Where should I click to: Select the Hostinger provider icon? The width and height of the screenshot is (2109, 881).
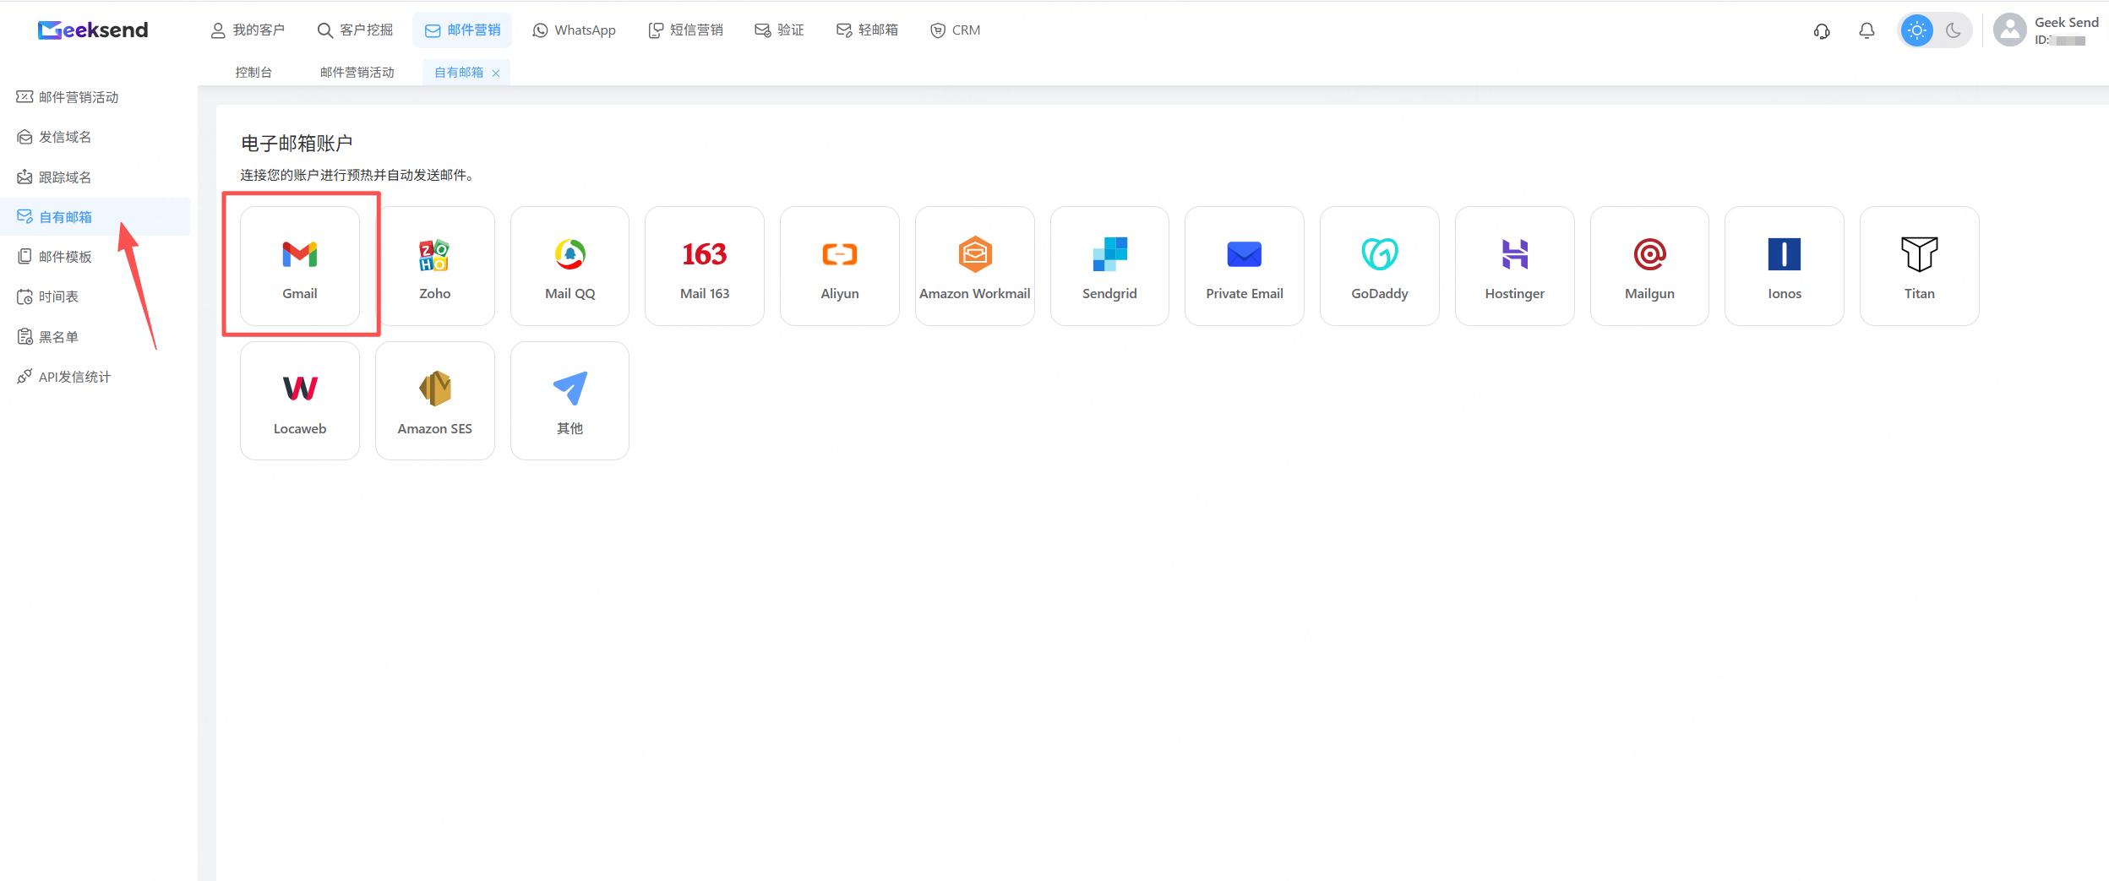(1515, 254)
